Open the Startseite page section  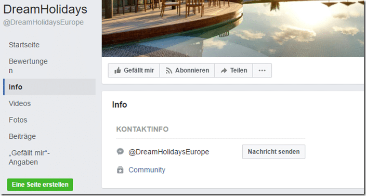pyautogui.click(x=24, y=45)
